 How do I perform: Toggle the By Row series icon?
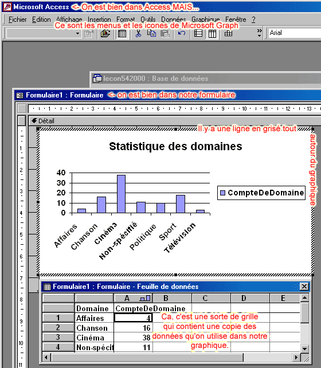click(198, 34)
